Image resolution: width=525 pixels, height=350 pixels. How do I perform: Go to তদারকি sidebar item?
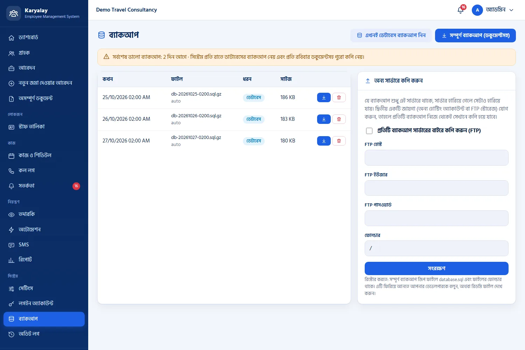tap(44, 214)
